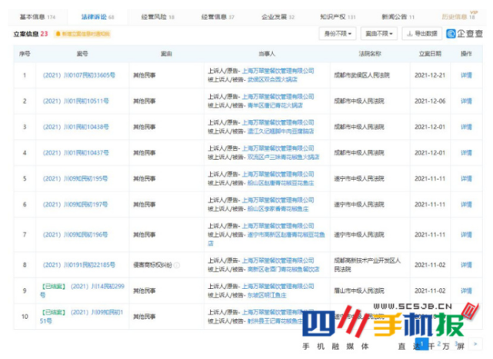Viewport: 493px width, 359px height.
Task: Open case (2021) 川01民初10437号
Action: point(76,153)
